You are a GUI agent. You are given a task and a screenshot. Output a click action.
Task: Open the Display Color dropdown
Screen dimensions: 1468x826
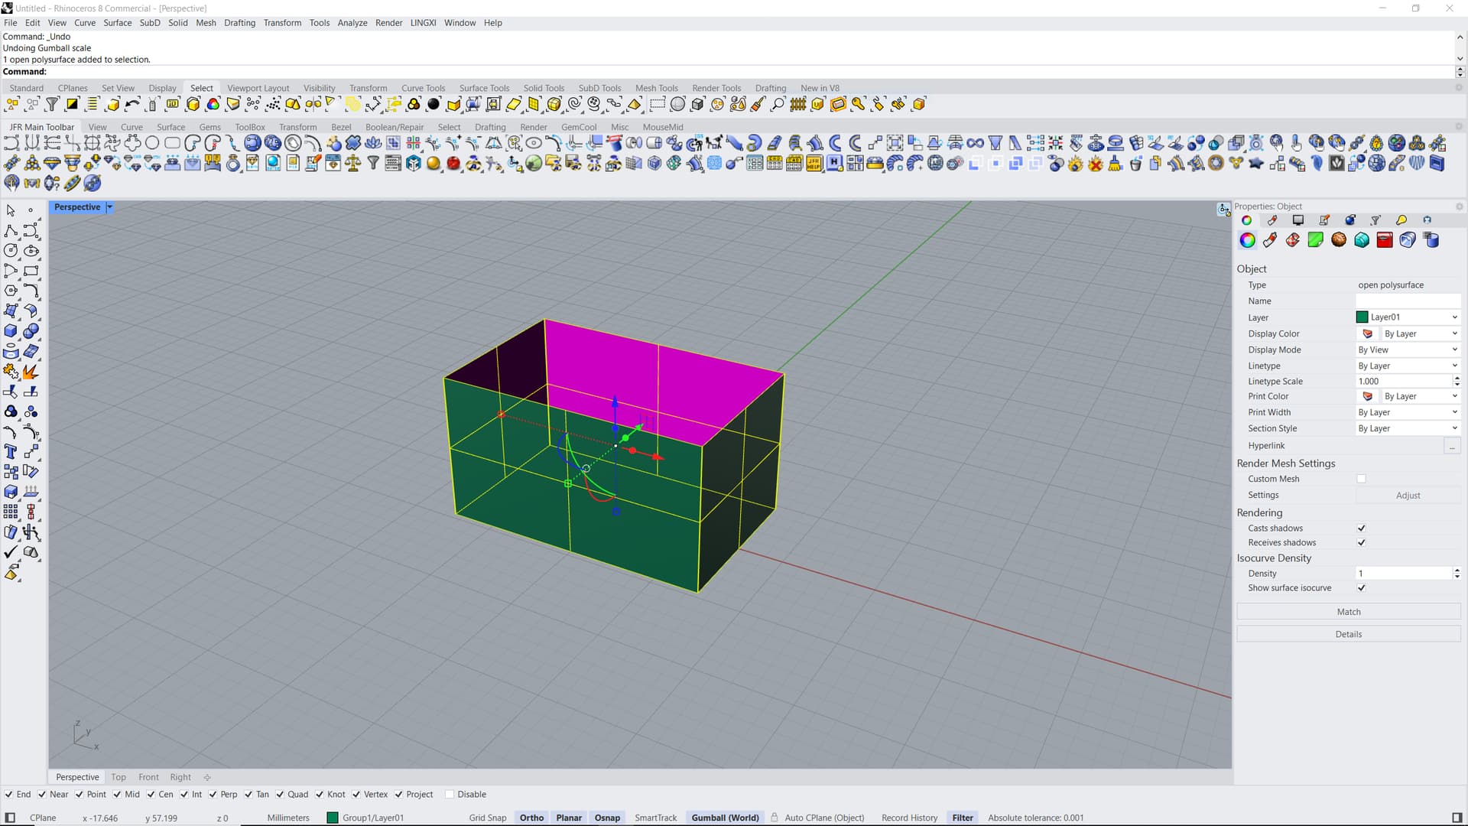coord(1420,333)
